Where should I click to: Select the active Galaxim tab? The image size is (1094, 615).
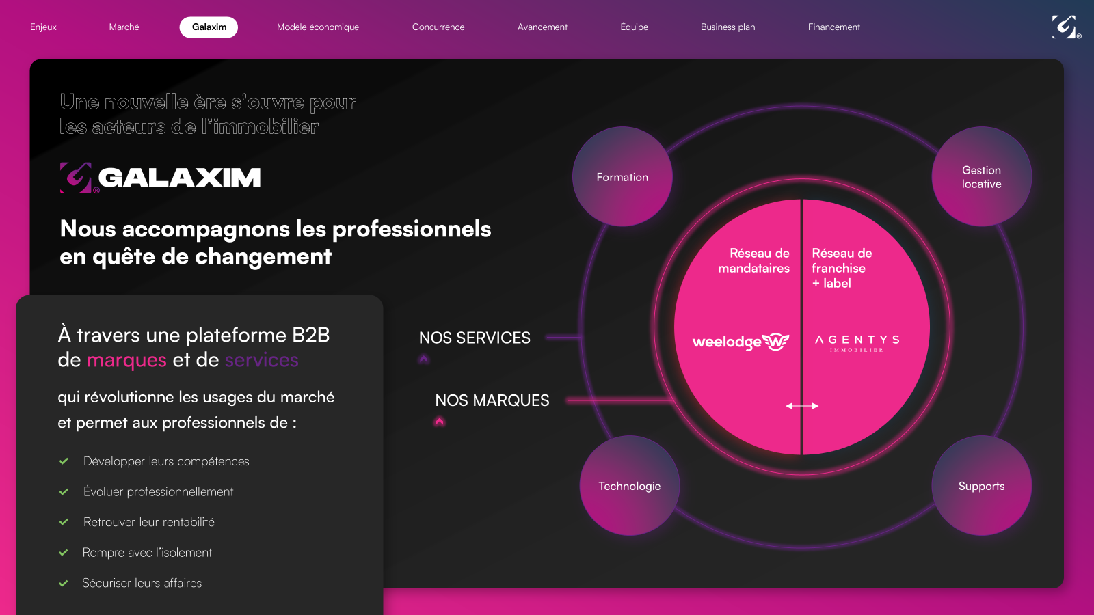click(209, 27)
